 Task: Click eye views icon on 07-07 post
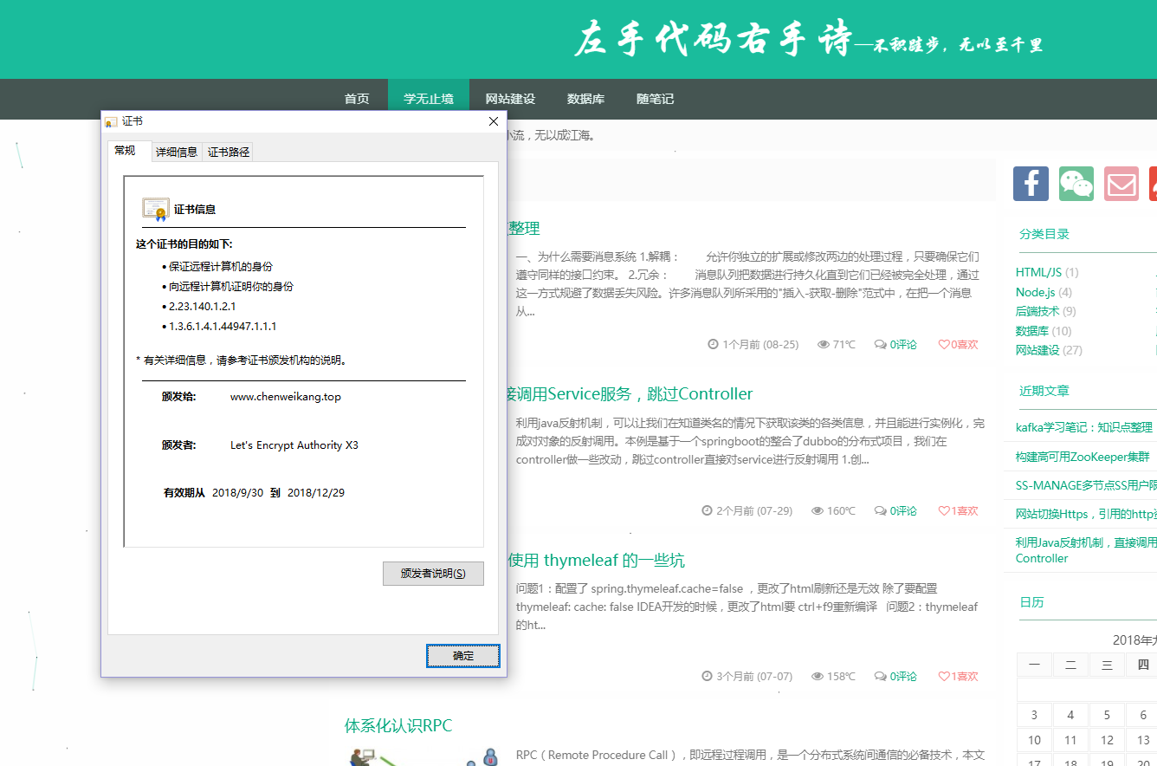(x=818, y=677)
